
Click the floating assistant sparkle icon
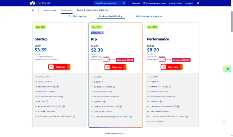pyautogui.click(x=227, y=69)
